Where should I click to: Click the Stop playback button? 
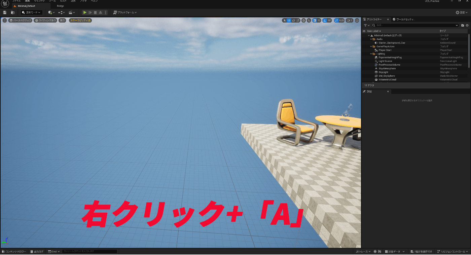95,12
